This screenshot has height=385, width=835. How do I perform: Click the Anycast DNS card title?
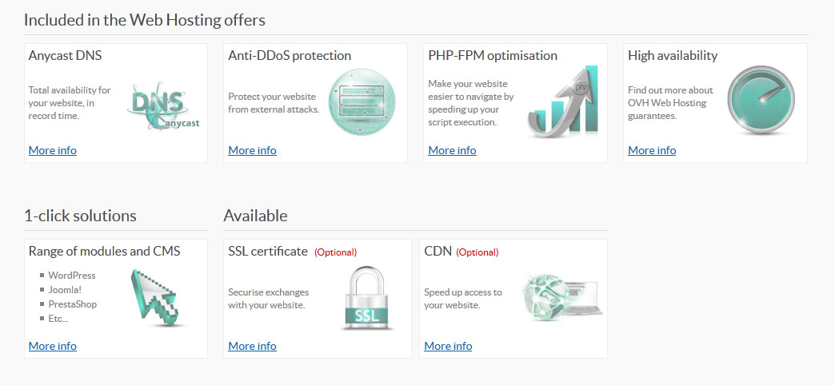coord(65,55)
